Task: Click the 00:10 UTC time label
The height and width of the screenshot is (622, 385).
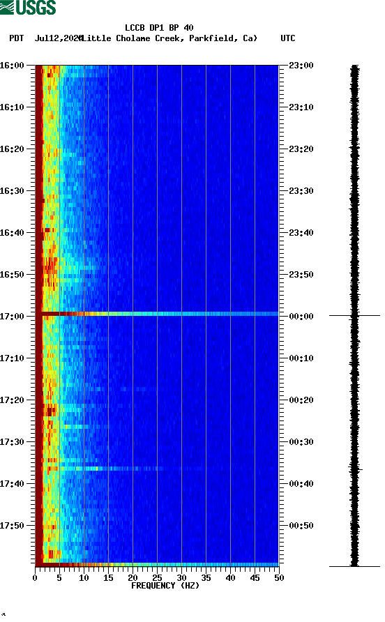Action: [x=301, y=358]
